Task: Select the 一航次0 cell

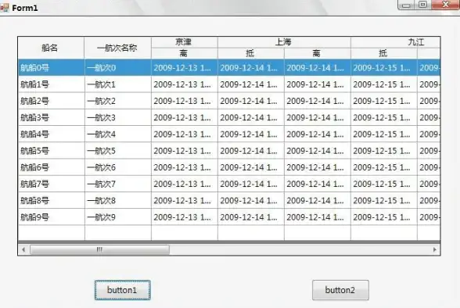Action: pos(118,68)
